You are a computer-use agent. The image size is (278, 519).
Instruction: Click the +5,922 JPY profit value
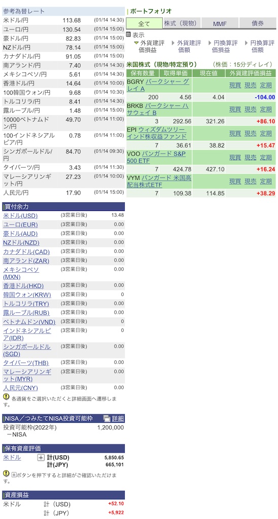[x=116, y=512]
